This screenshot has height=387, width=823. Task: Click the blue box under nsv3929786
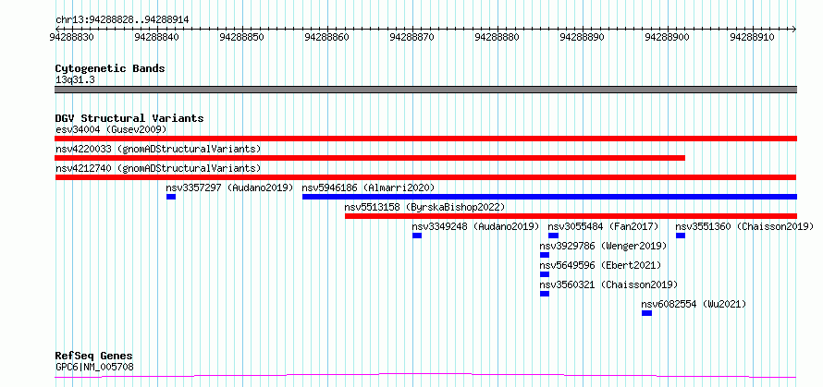[545, 255]
